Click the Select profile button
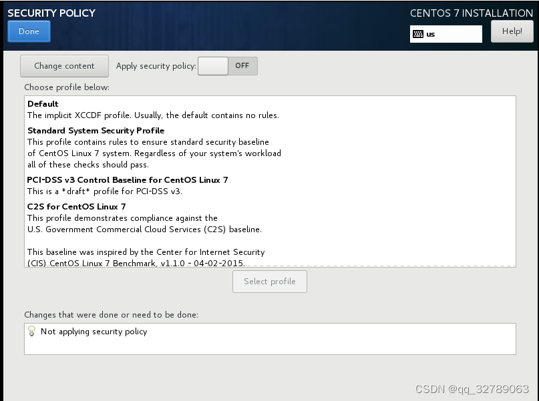Screen dimensions: 539x401 pyautogui.click(x=270, y=282)
